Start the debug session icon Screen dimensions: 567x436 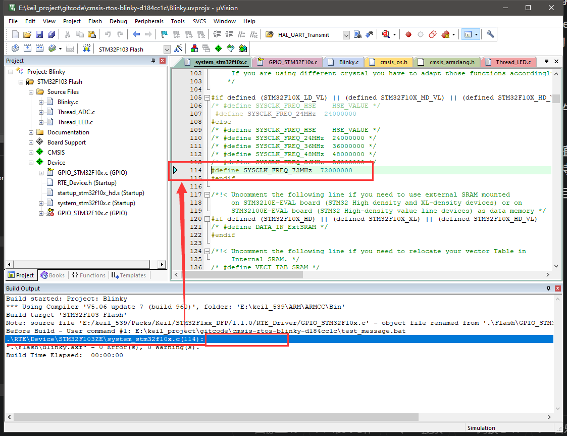pyautogui.click(x=387, y=34)
